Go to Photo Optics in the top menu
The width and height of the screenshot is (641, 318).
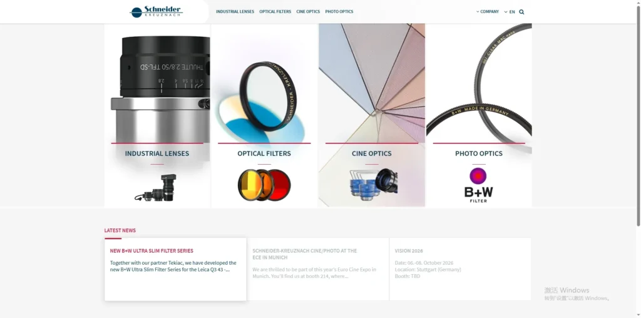[339, 12]
